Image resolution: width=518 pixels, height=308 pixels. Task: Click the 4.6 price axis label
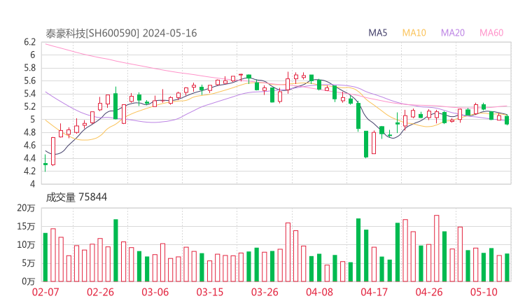point(29,145)
